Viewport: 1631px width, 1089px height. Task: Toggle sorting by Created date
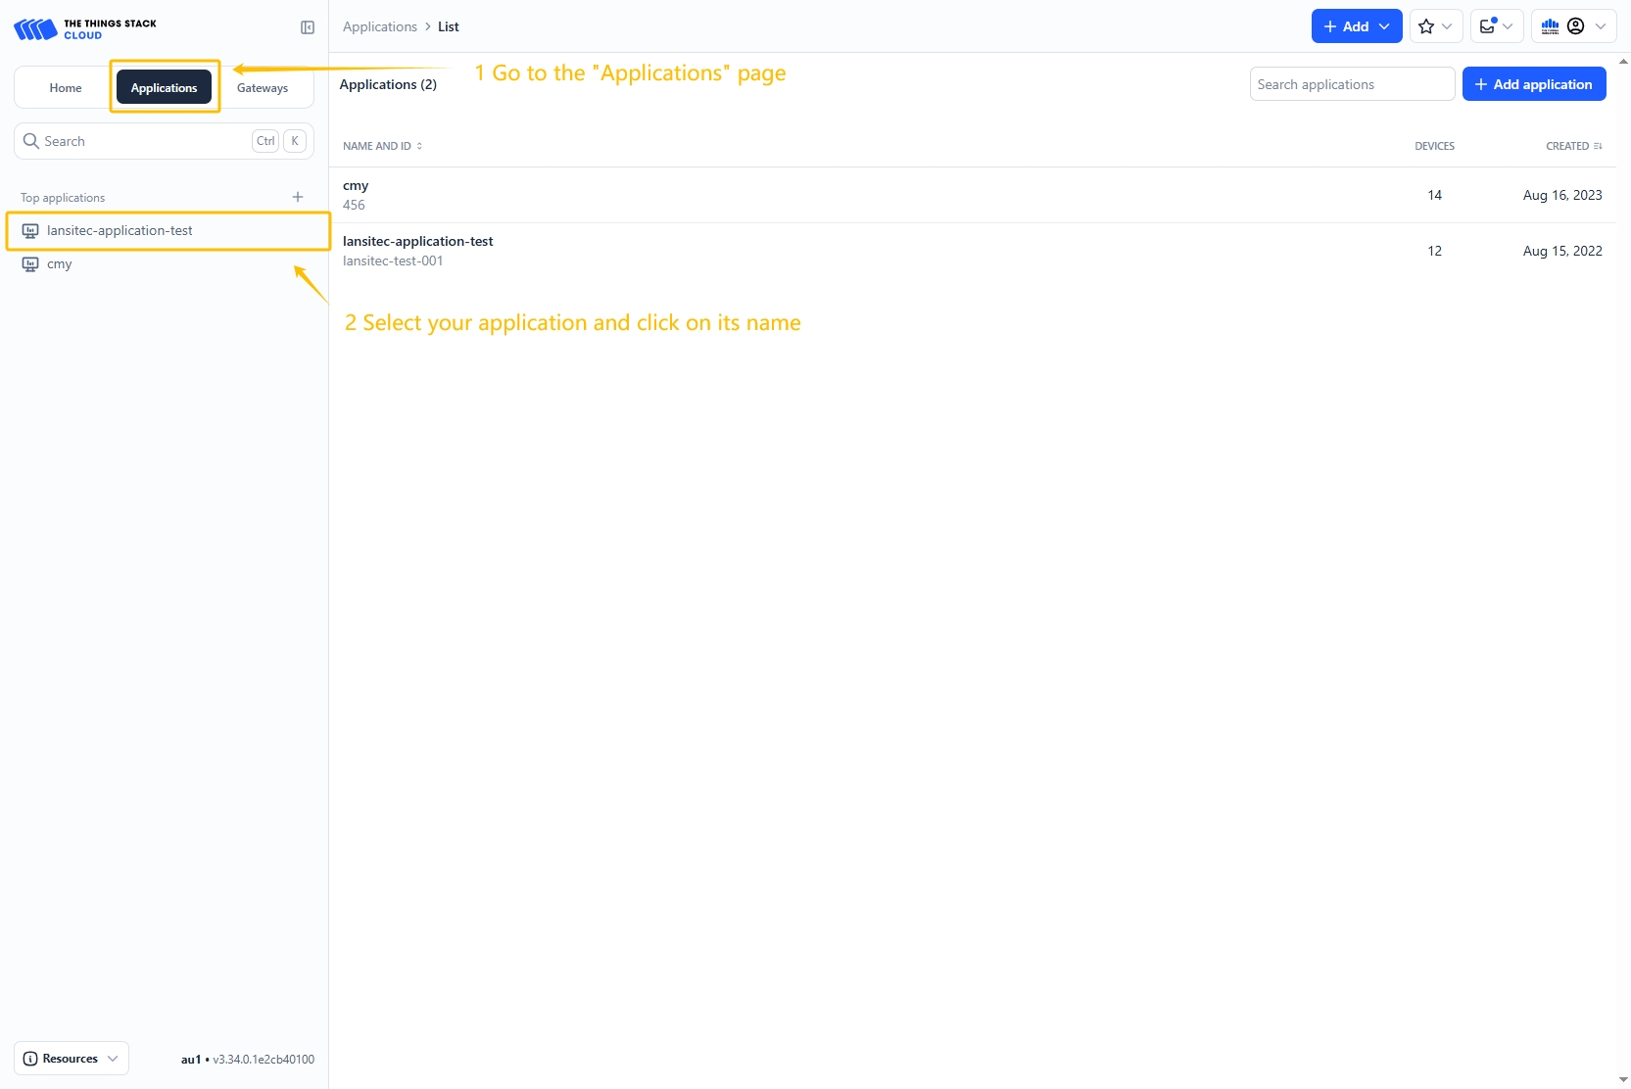click(1573, 146)
